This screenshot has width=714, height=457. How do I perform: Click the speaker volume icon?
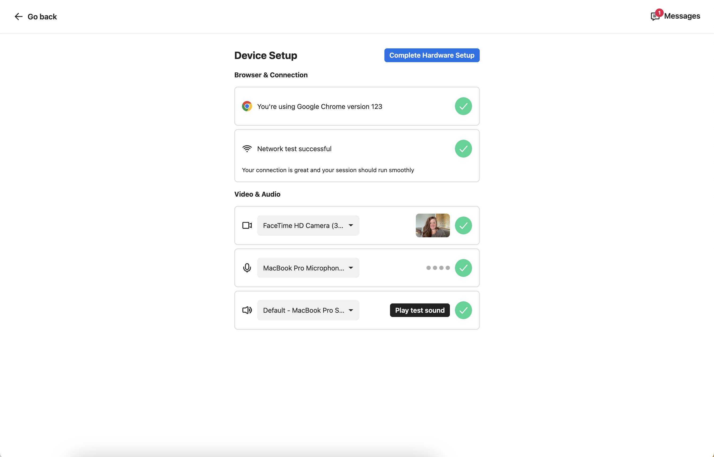247,310
